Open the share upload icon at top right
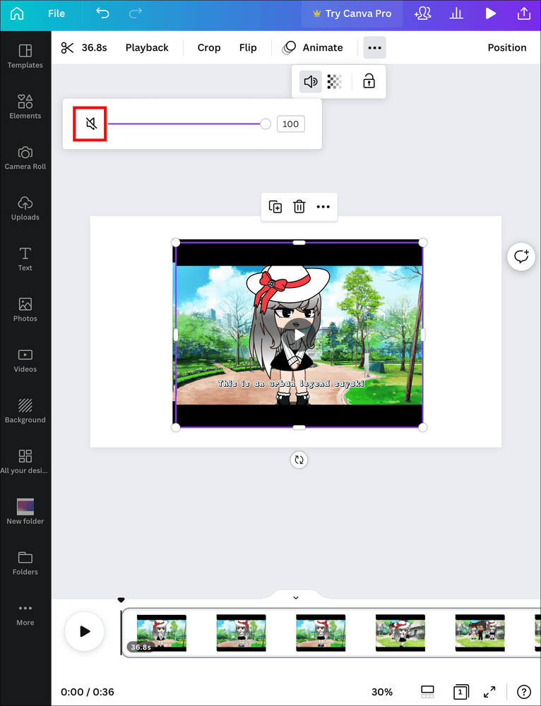 pos(523,13)
